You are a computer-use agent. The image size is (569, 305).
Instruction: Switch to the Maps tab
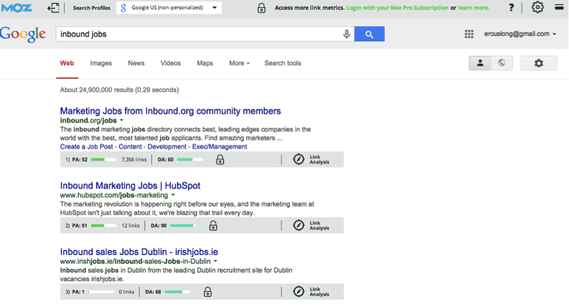click(205, 63)
